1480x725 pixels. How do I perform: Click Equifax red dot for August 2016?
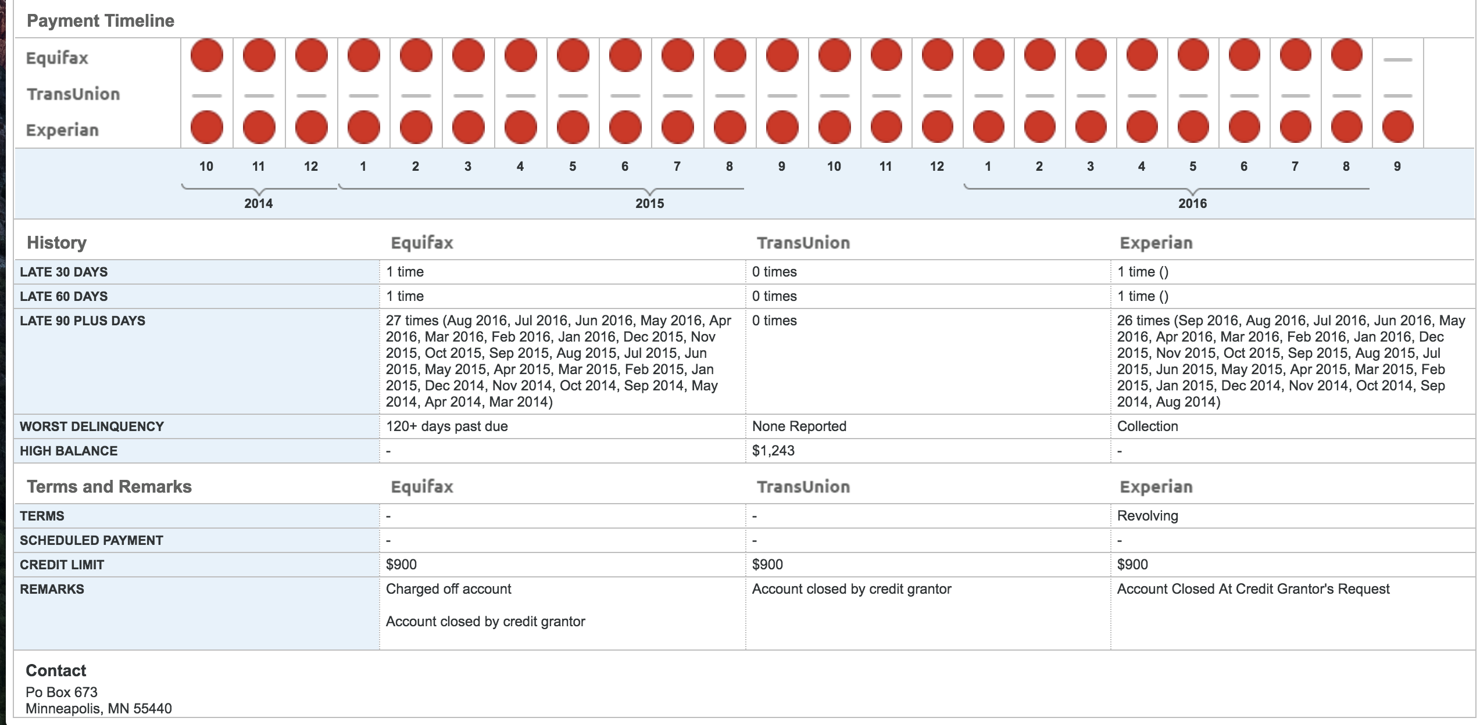(x=1346, y=55)
